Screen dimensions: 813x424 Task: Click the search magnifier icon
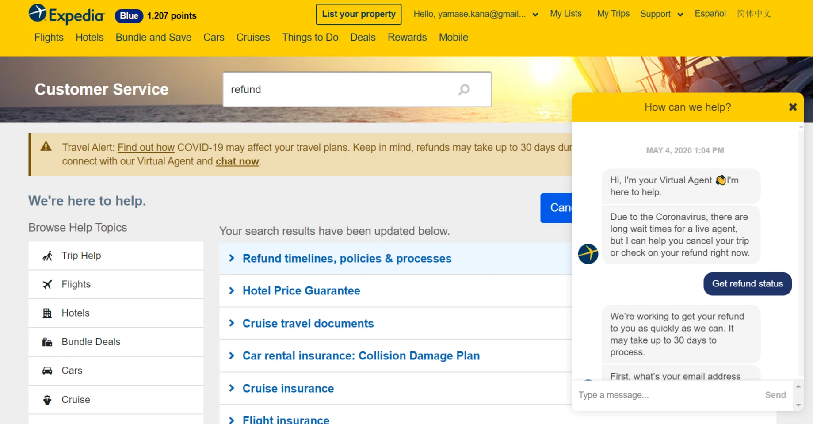(x=464, y=90)
